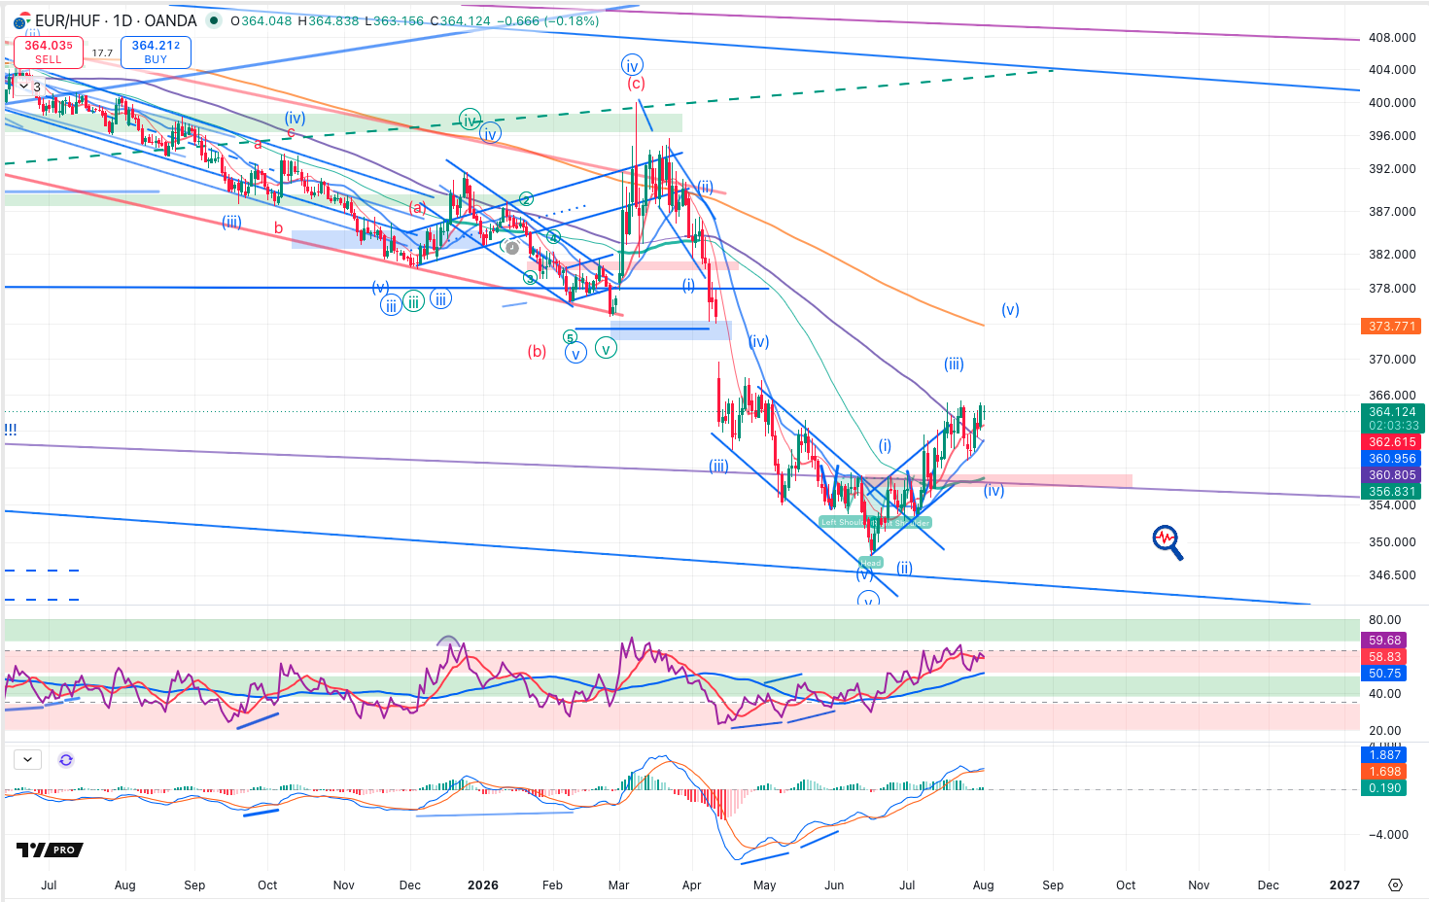1429x902 pixels.
Task: Open chart settings gear near time axis
Action: click(1395, 885)
